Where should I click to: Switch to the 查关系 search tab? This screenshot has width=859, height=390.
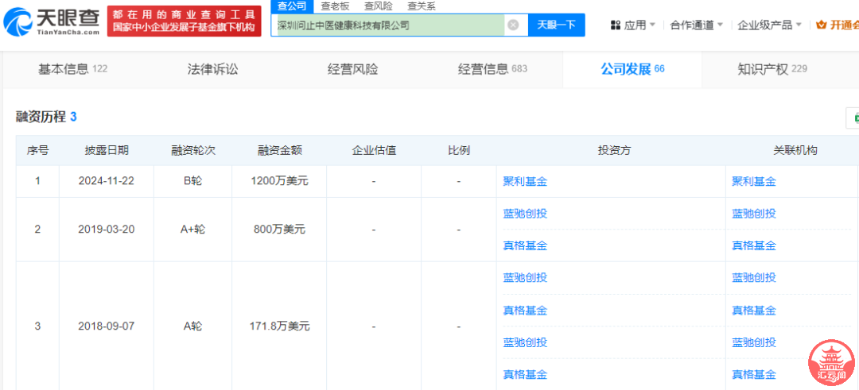[x=422, y=6]
